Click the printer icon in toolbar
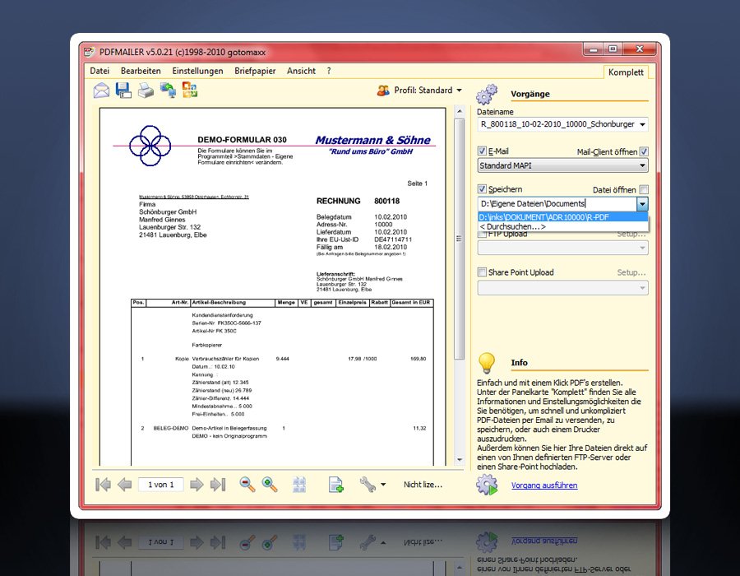The height and width of the screenshot is (576, 740). pyautogui.click(x=146, y=90)
